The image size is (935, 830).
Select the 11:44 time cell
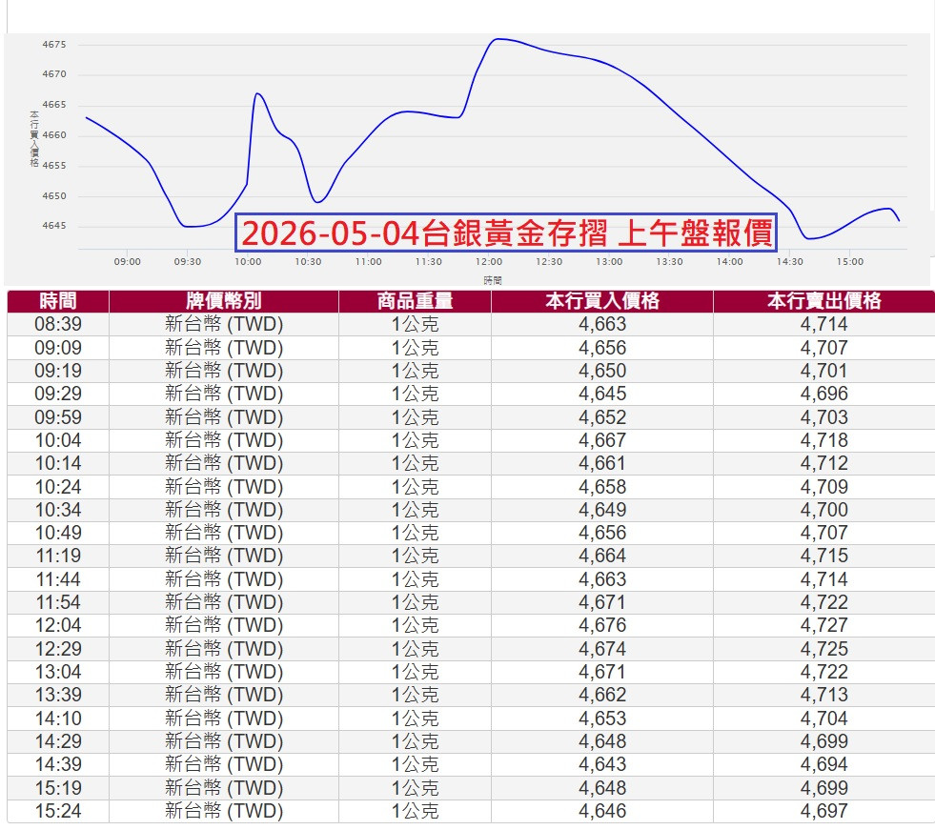point(58,579)
